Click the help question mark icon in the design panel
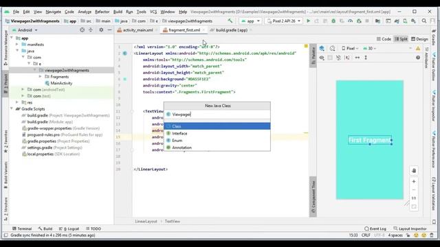The height and width of the screenshot is (247, 440). [x=418, y=58]
